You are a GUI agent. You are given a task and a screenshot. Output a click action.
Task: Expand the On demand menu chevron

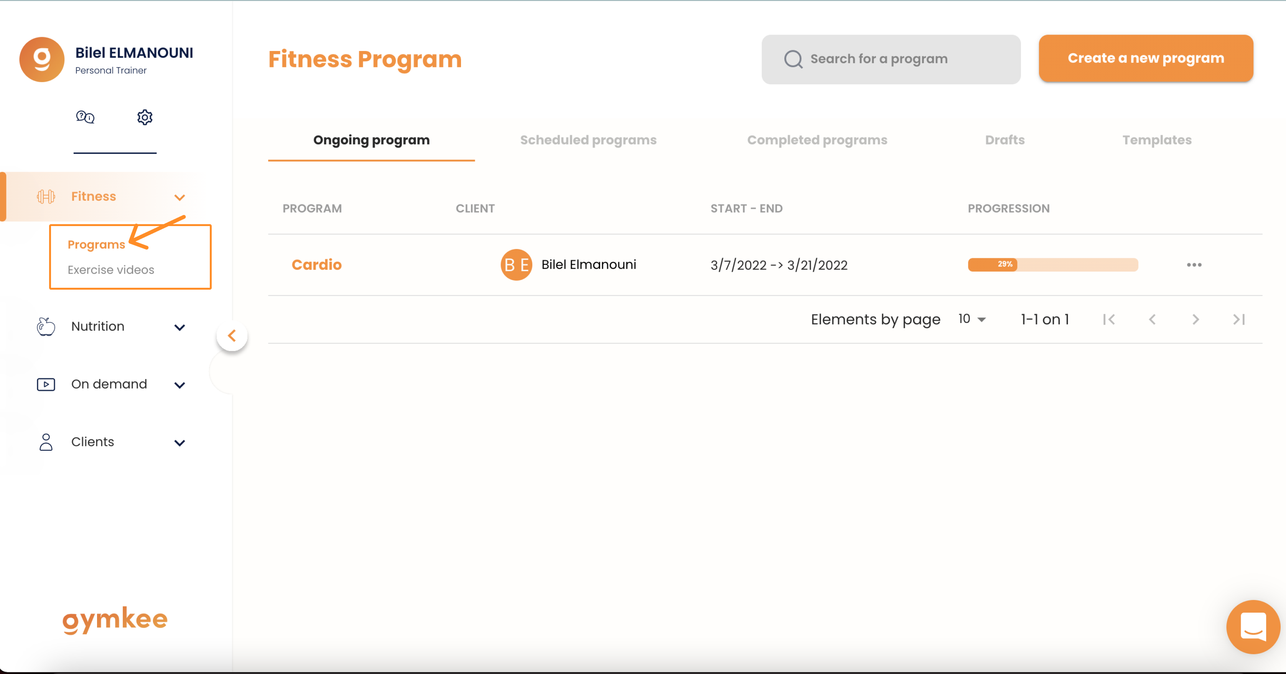point(180,385)
